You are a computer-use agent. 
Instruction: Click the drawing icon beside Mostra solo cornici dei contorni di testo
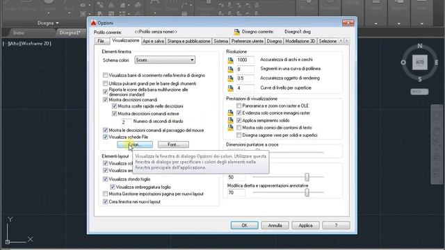coord(230,128)
